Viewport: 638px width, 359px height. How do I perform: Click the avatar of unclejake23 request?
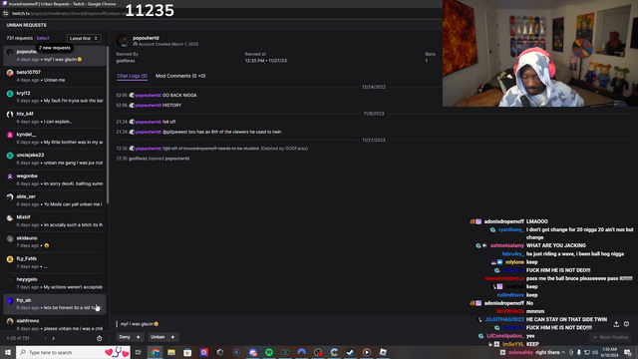point(10,156)
